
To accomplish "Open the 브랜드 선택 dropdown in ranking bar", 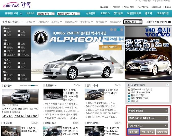I will pos(133,22).
